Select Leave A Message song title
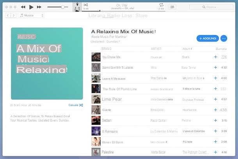The width and height of the screenshot is (238, 159). tap(114, 79)
